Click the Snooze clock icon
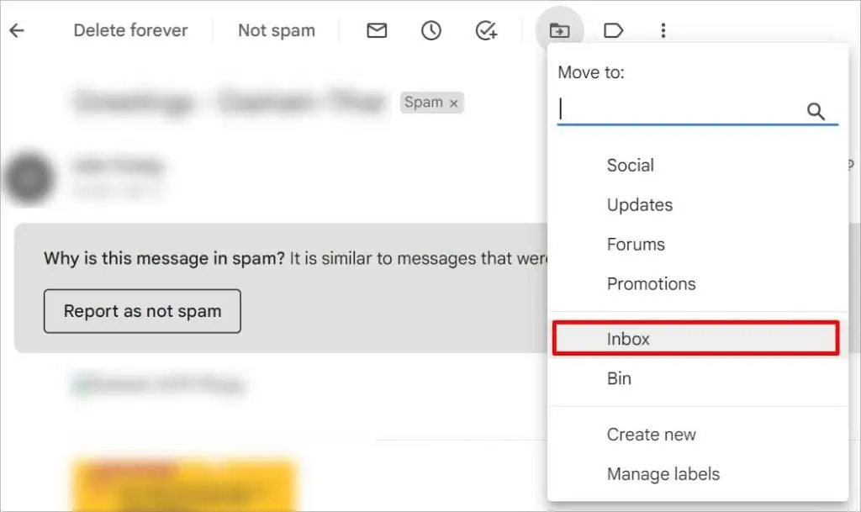Viewport: 861px width, 512px height. [430, 30]
